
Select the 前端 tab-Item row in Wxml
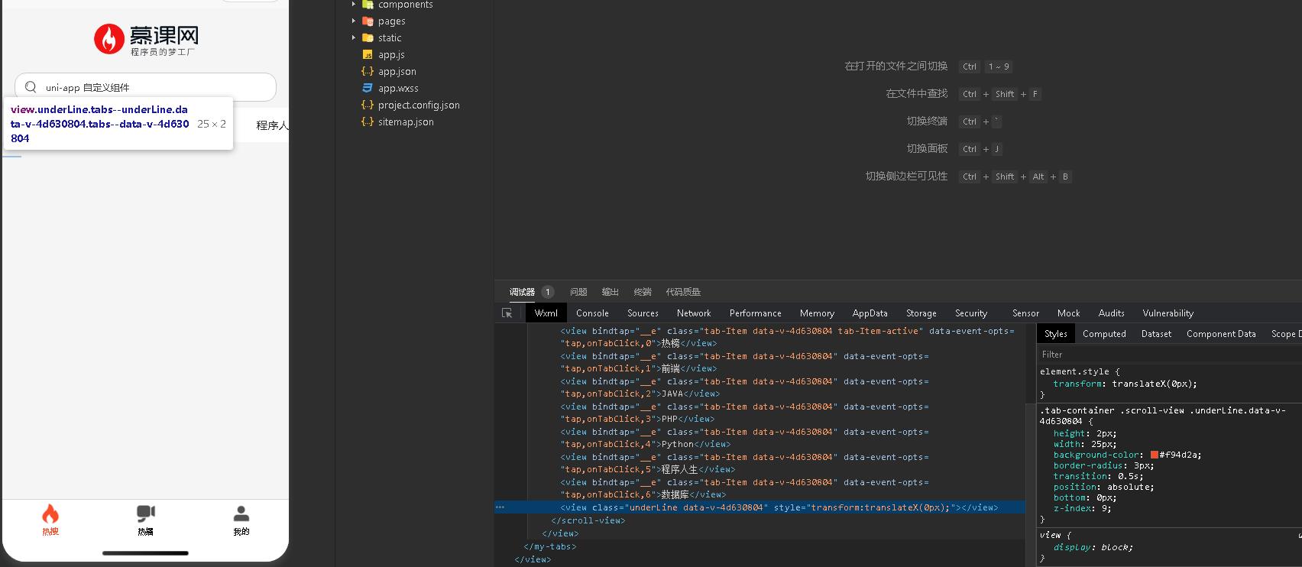745,362
